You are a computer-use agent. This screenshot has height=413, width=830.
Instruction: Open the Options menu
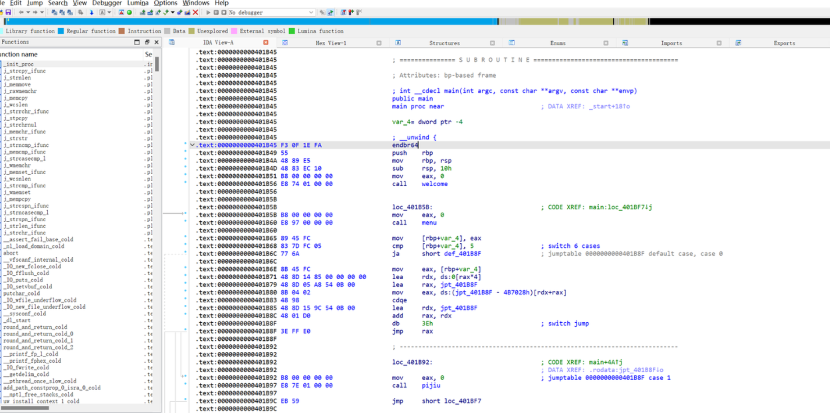[166, 3]
